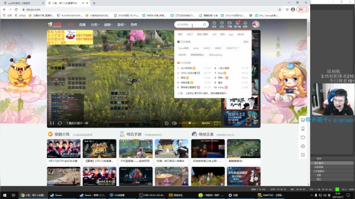The image size is (355, 199).
Task: Expand the 分类 category dropdown
Action: click(x=95, y=25)
